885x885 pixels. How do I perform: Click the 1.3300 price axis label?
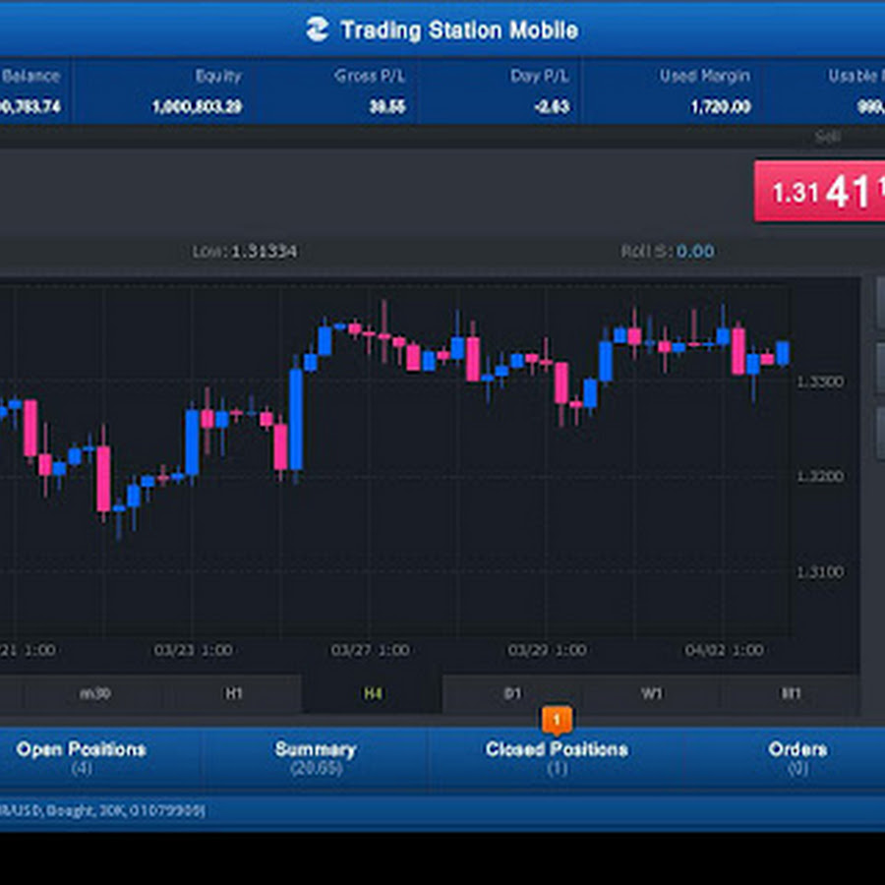820,382
